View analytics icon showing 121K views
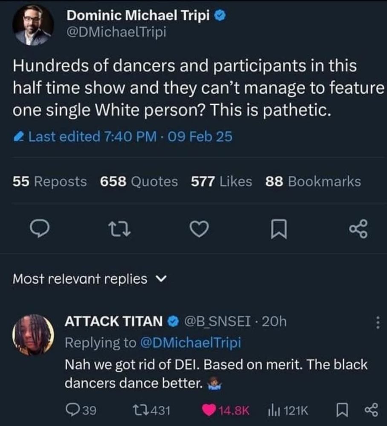The image size is (387, 426). 288,410
